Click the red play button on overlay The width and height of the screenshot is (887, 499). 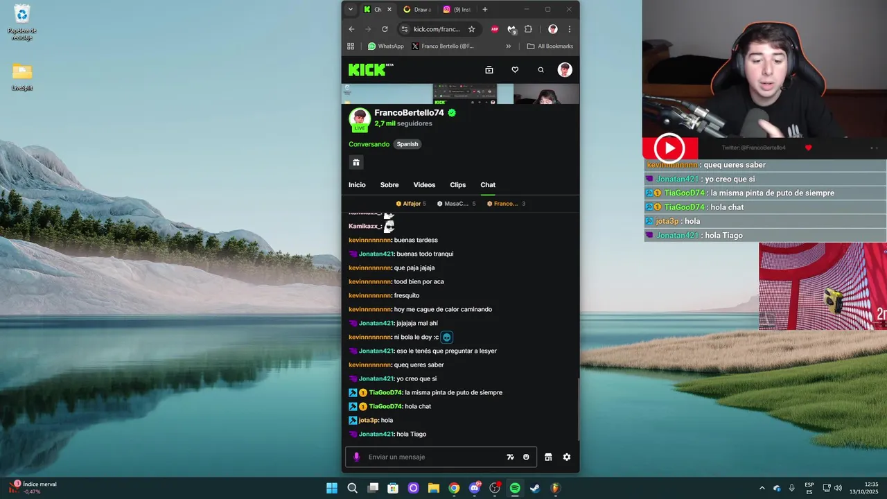(x=669, y=148)
